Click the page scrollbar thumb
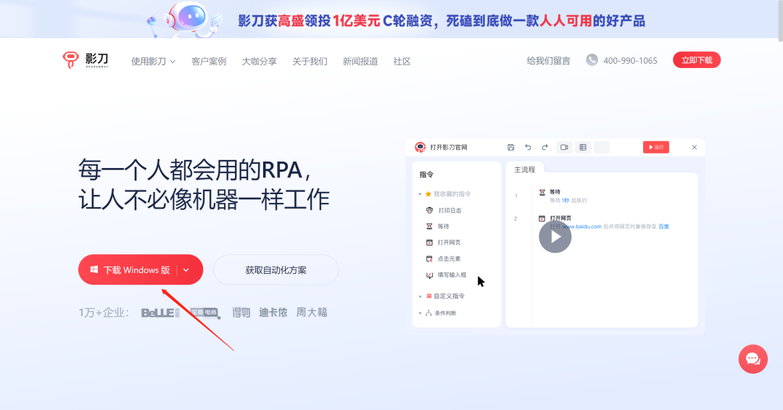Image resolution: width=783 pixels, height=410 pixels. point(781,20)
